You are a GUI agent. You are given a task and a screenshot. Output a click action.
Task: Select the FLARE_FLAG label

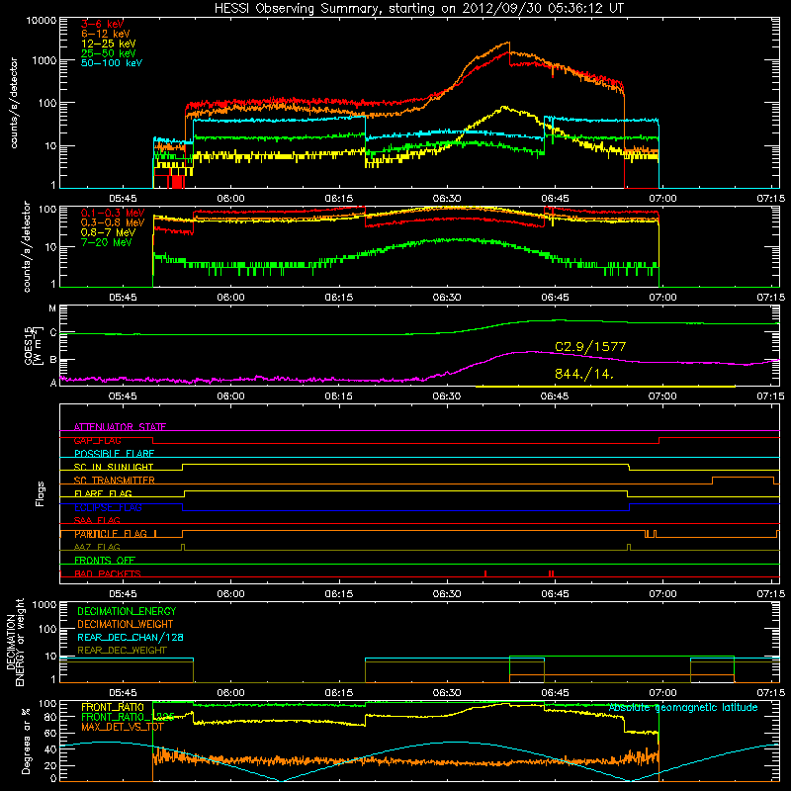coord(103,493)
